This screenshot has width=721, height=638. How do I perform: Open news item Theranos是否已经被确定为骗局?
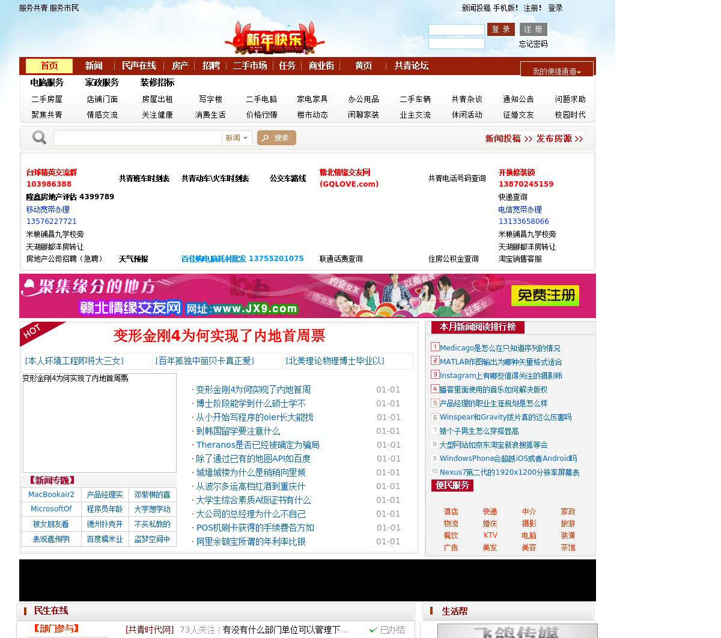tap(258, 445)
